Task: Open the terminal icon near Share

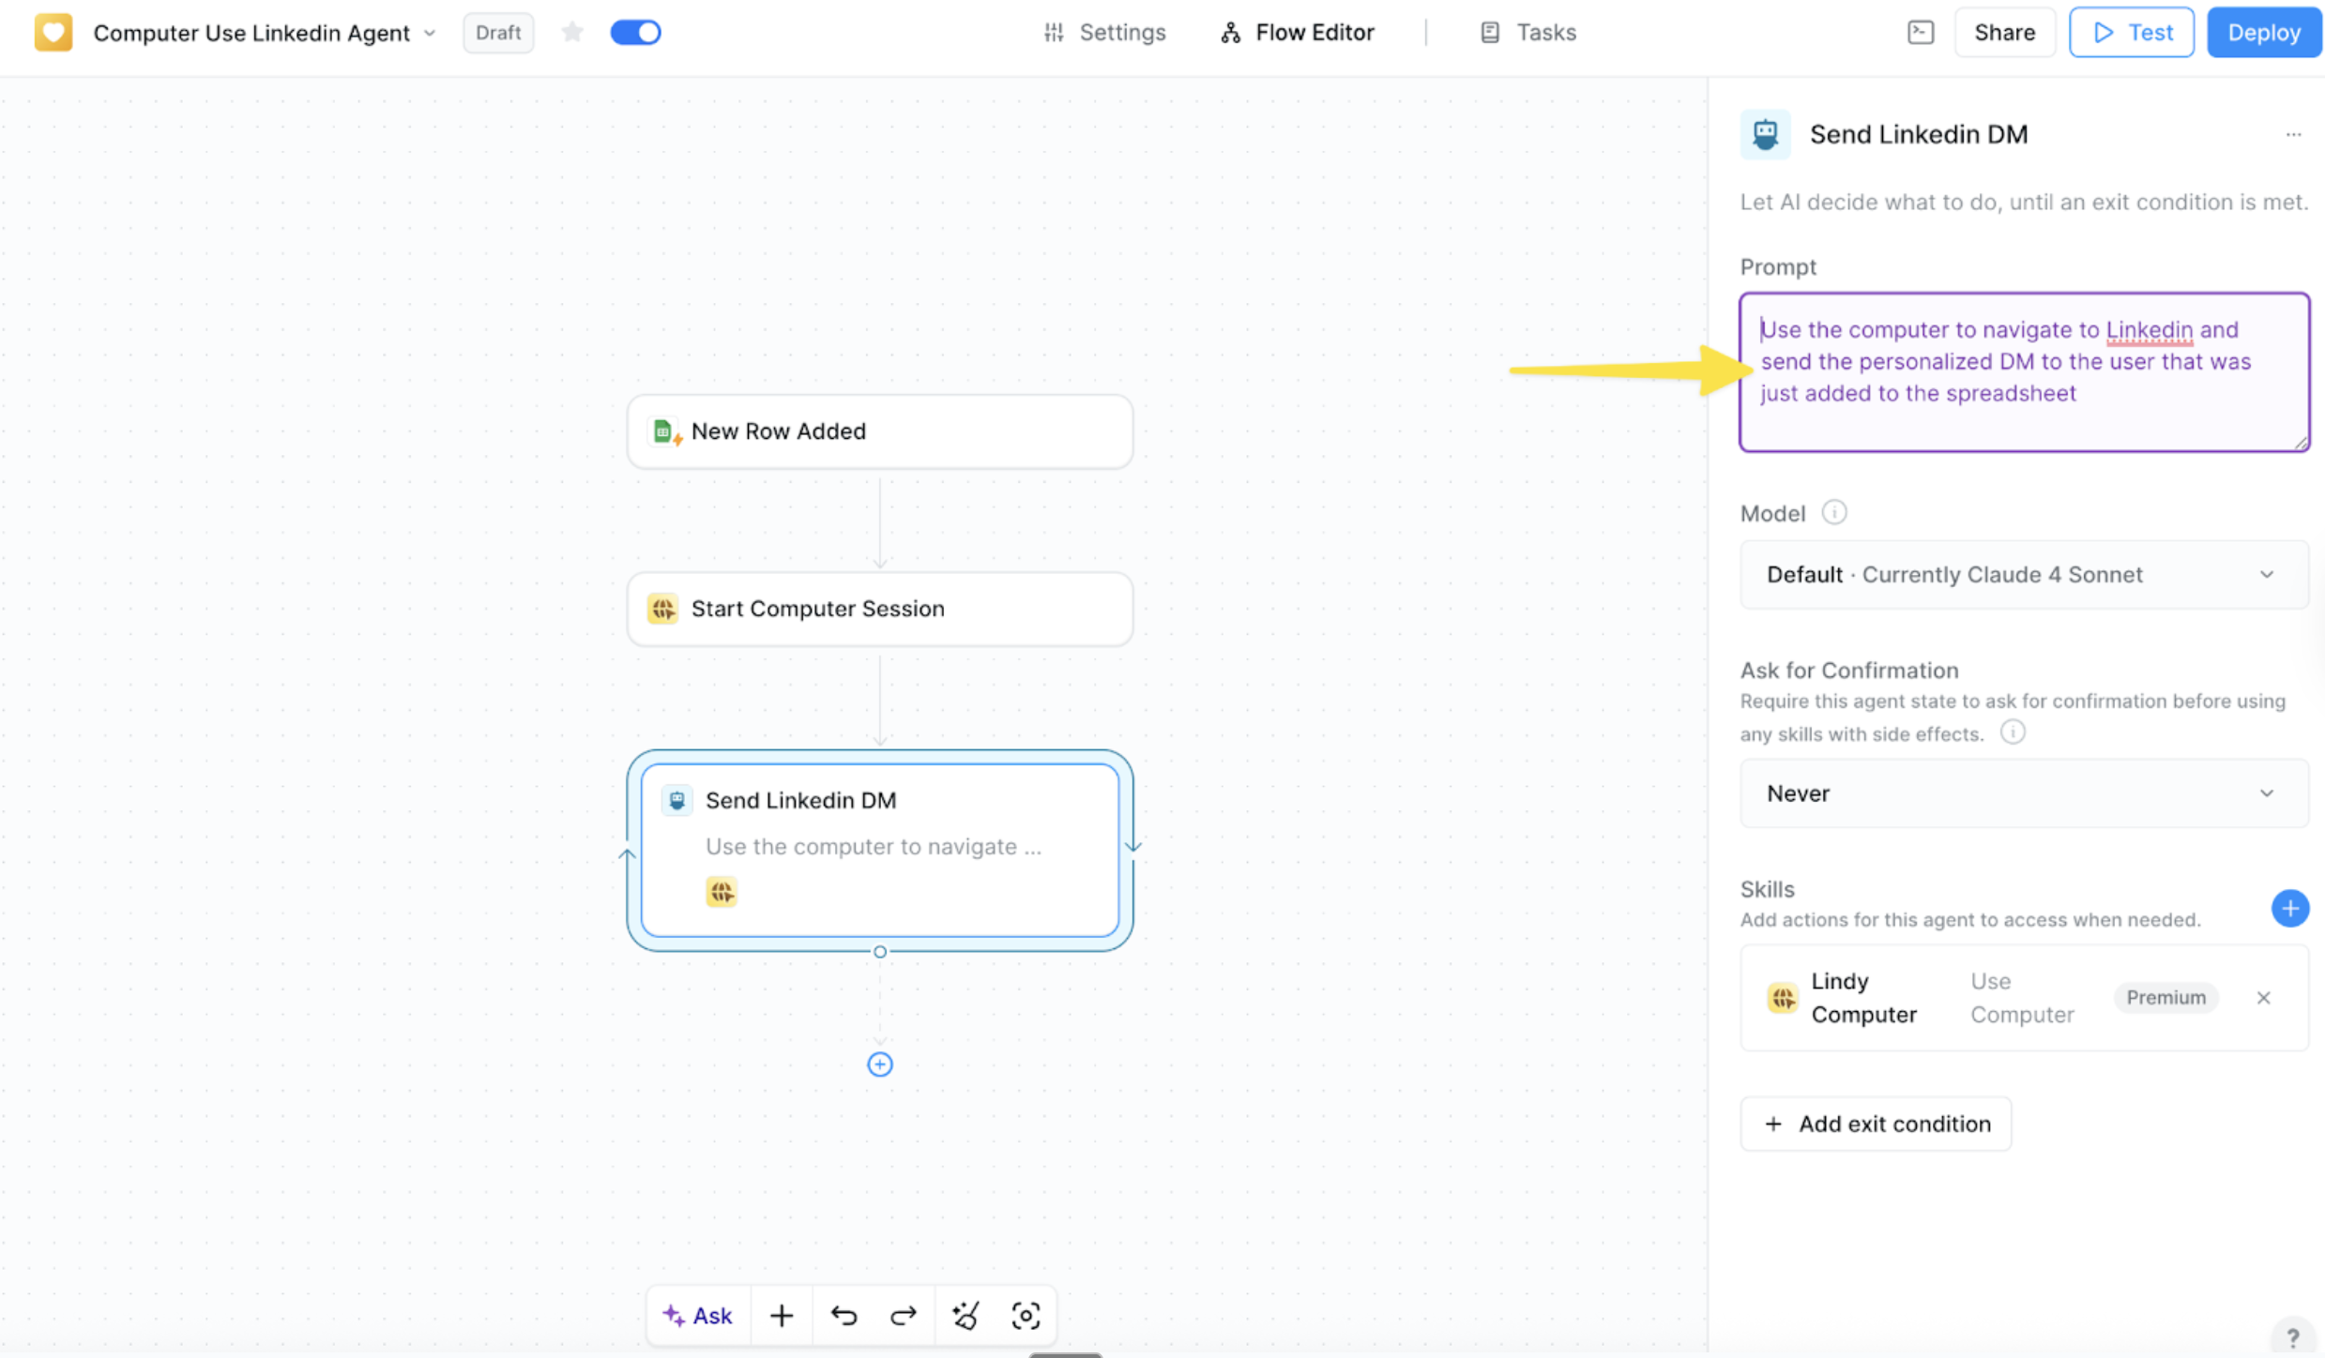Action: click(1920, 31)
